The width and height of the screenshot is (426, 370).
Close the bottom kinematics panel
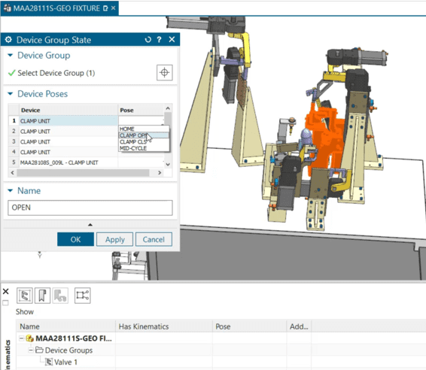tap(5, 291)
